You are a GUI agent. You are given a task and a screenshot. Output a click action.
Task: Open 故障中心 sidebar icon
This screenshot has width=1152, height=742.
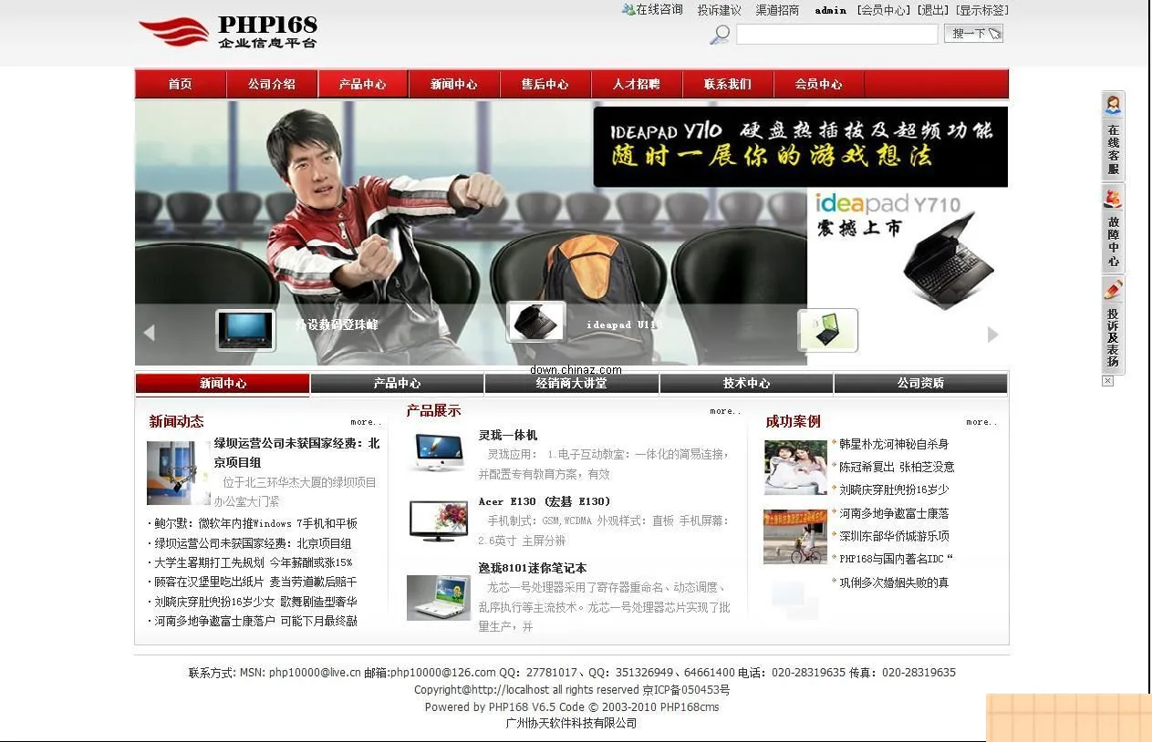coord(1113,228)
